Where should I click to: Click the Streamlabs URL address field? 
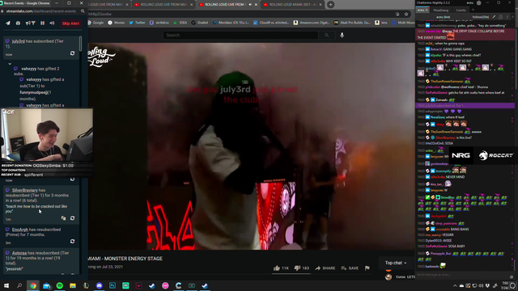(41, 11)
